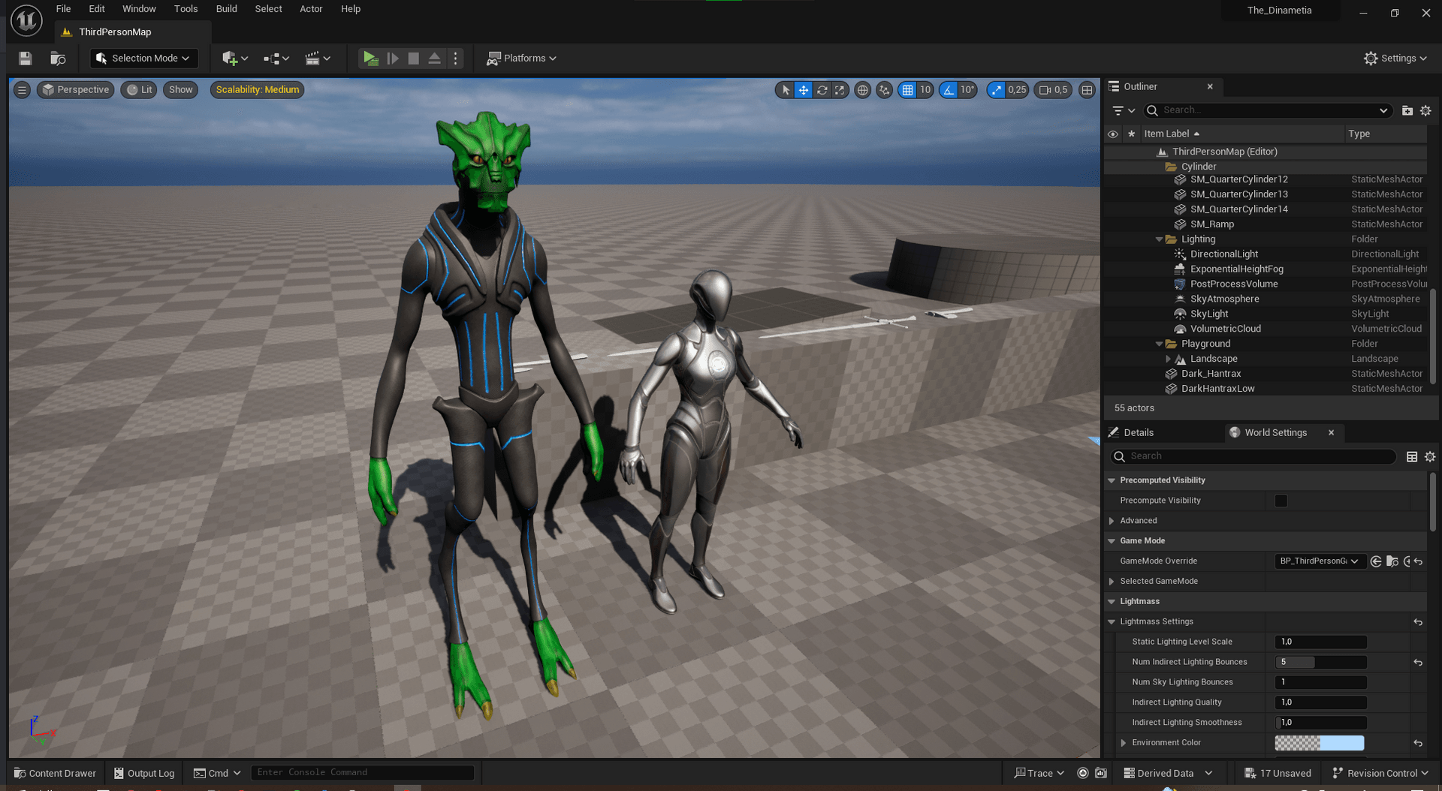This screenshot has width=1442, height=791.
Task: Open the Blueprints toolbar menu icon
Action: [x=276, y=58]
